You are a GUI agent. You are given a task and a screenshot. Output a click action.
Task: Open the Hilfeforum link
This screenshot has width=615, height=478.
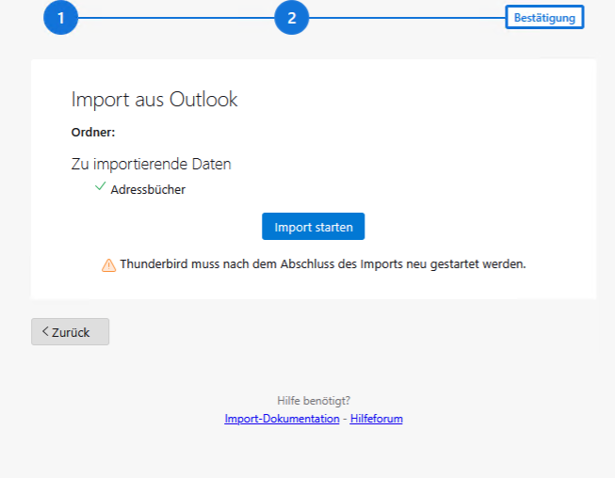point(376,419)
